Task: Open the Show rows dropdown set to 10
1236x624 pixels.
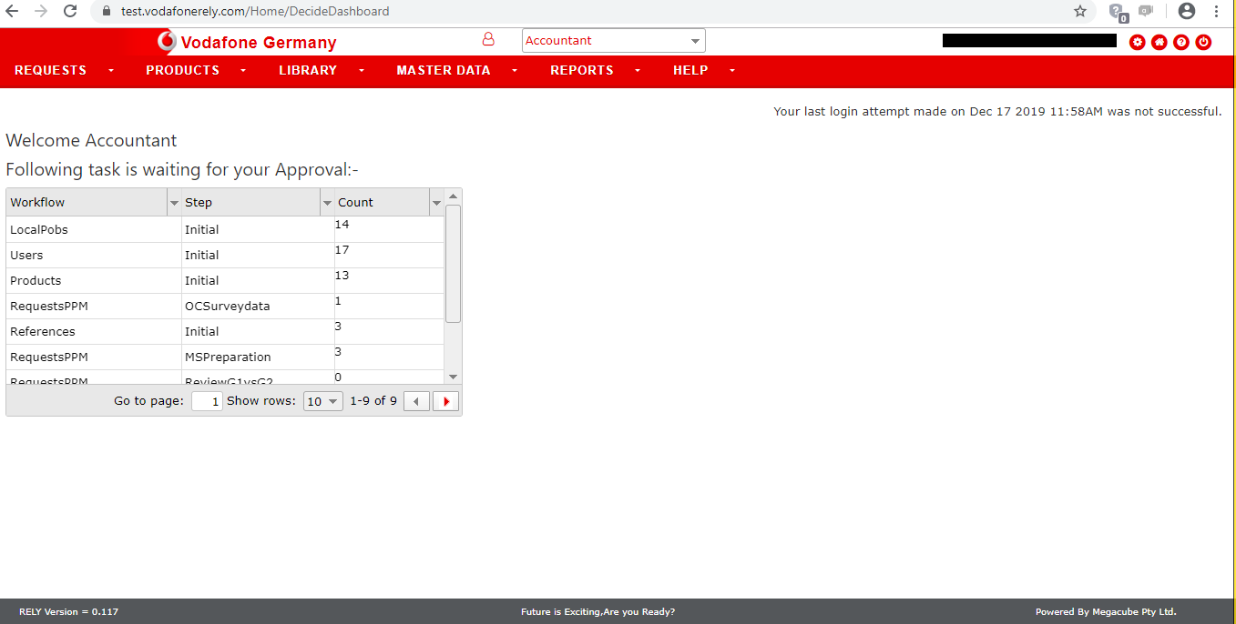Action: pos(322,401)
